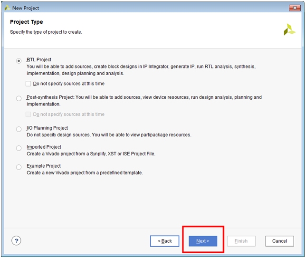Click the Next button
Screen dimensions: 305x258
(203, 241)
